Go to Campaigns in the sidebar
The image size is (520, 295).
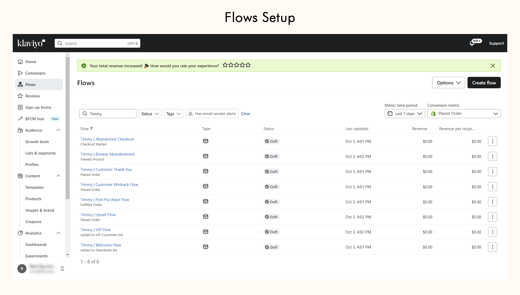pos(35,73)
